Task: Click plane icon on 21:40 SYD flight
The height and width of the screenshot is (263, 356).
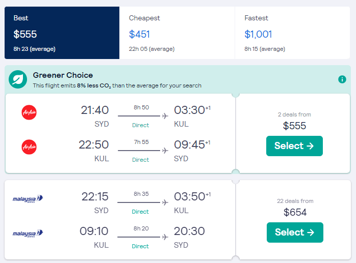Action: 165,116
